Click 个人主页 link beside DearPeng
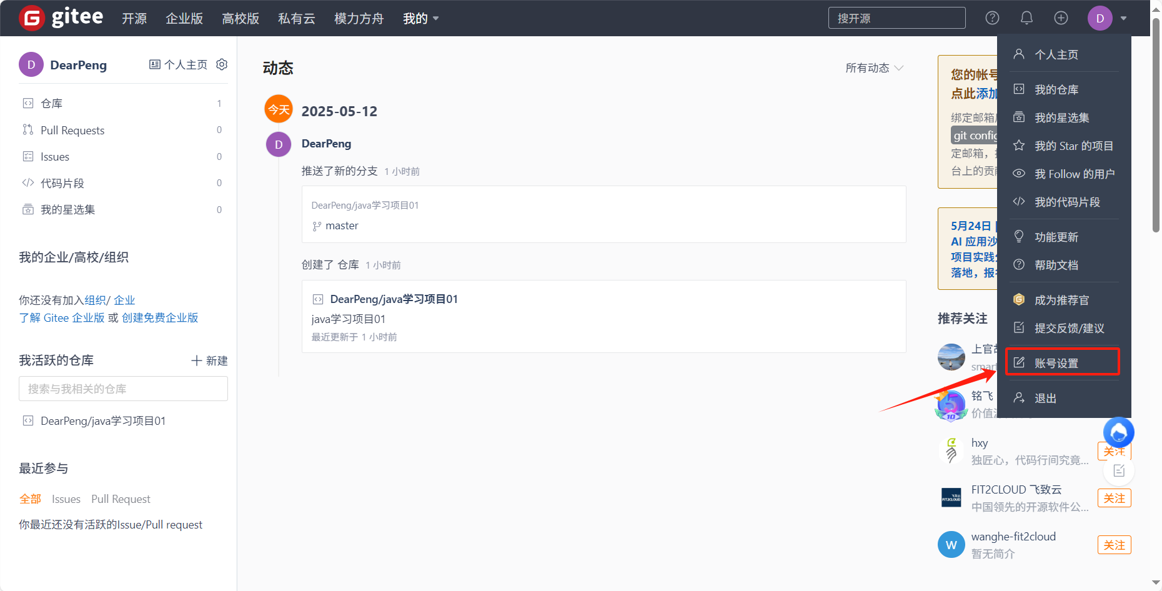The width and height of the screenshot is (1162, 591). coord(179,64)
